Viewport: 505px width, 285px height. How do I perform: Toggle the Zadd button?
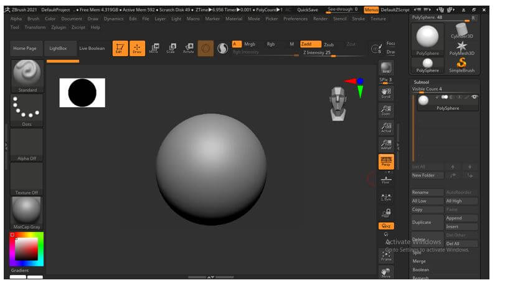(x=311, y=44)
